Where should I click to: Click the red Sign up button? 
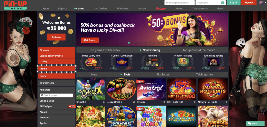pyautogui.click(x=248, y=3)
